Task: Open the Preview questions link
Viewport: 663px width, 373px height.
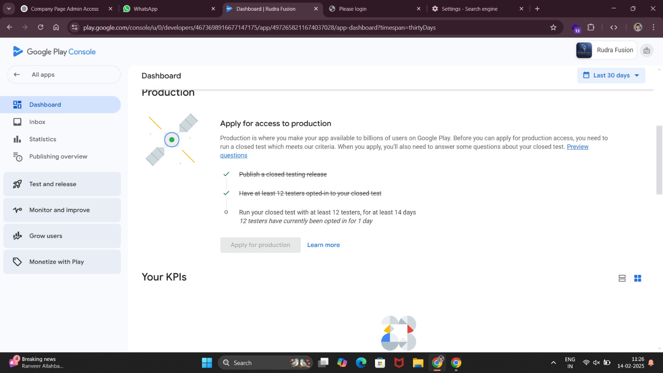Action: (x=578, y=147)
